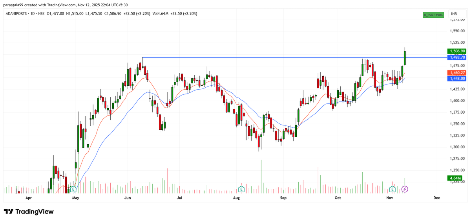The height and width of the screenshot is (221, 471).
Task: Click the purple lightning event marker
Action: 405,189
